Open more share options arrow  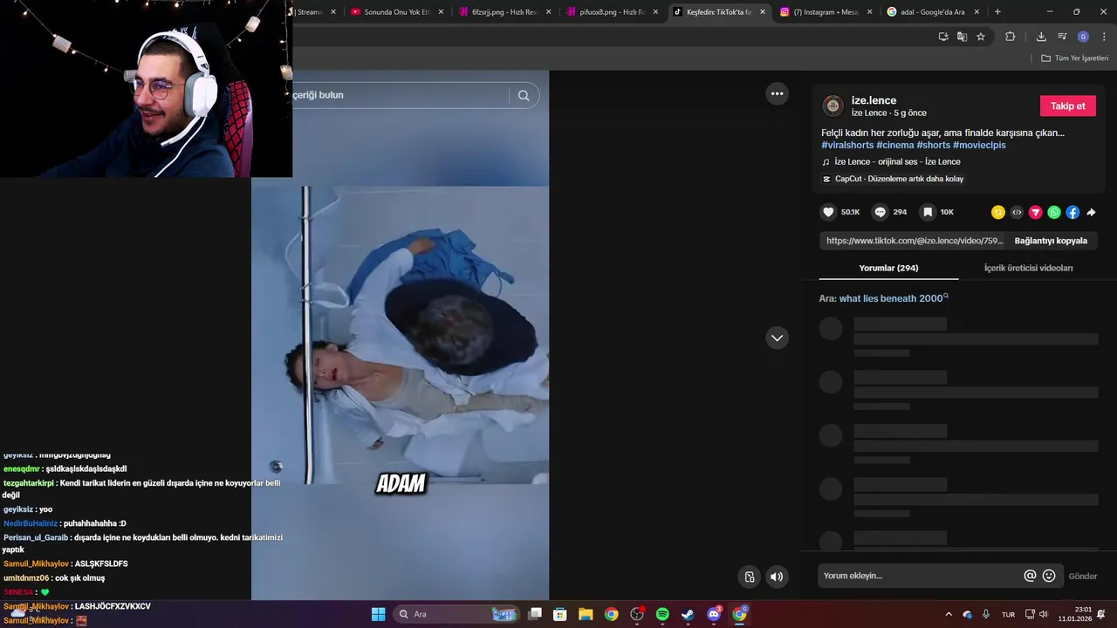pyautogui.click(x=1091, y=212)
